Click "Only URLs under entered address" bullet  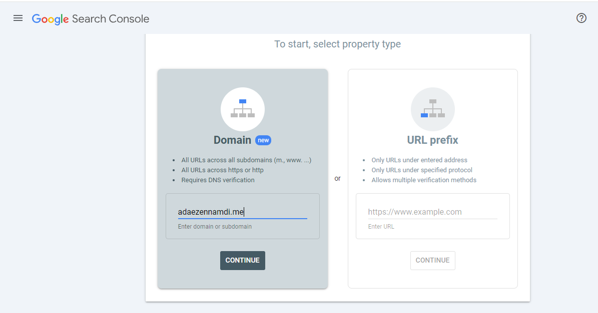(x=419, y=160)
